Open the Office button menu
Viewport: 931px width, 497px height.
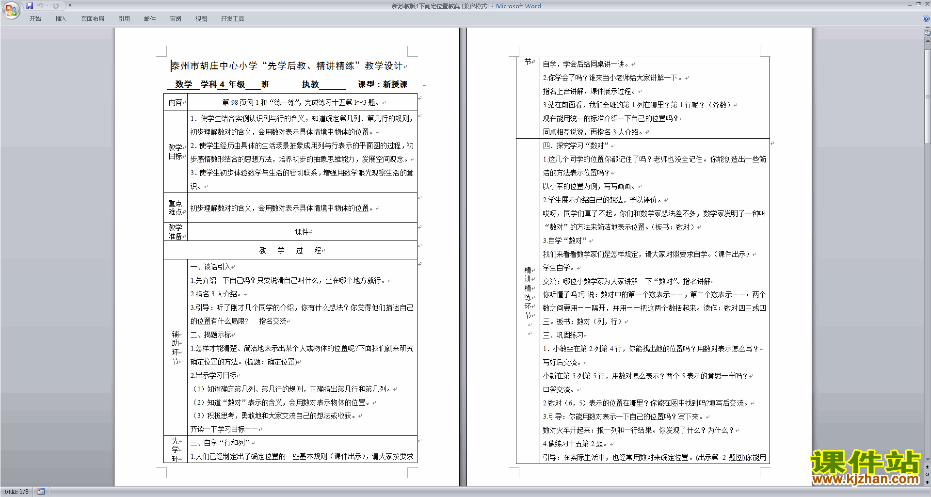pos(11,10)
